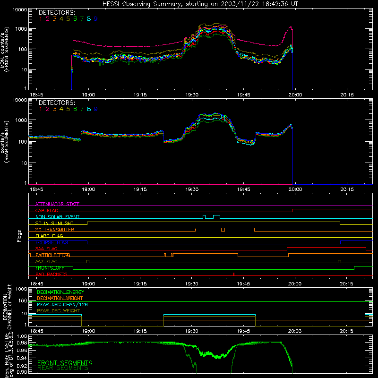Screen dimensions: 378x378
Task: Click 19:30 time label under front segments plot
Action: pos(192,95)
